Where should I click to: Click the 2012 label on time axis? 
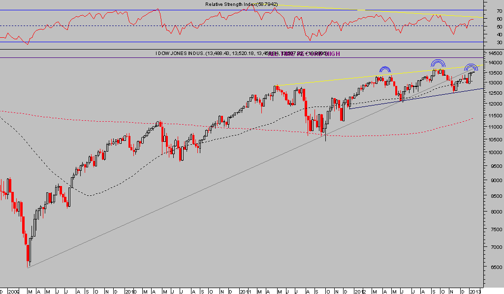pyautogui.click(x=361, y=291)
